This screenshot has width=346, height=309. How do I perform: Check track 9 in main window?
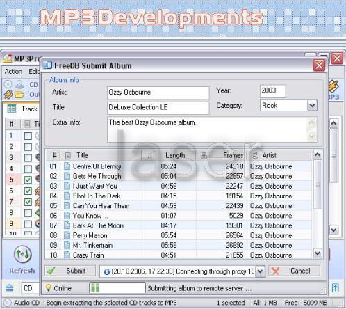28,224
